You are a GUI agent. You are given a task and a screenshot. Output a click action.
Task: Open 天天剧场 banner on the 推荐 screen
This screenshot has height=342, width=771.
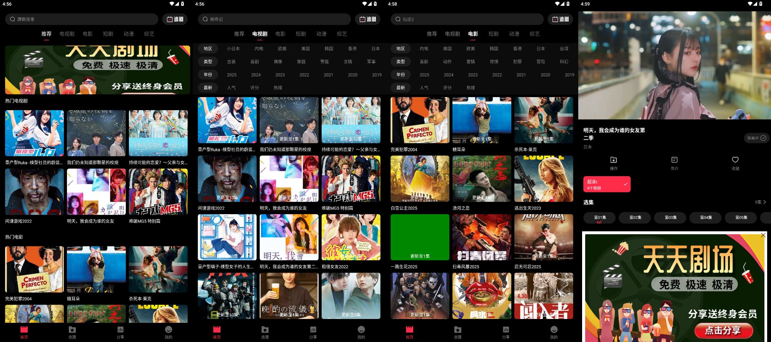pos(97,70)
